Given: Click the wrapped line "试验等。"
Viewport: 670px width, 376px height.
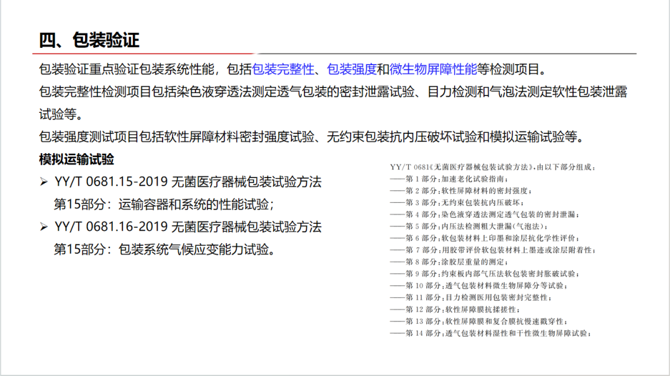Looking at the screenshot, I should [x=61, y=114].
